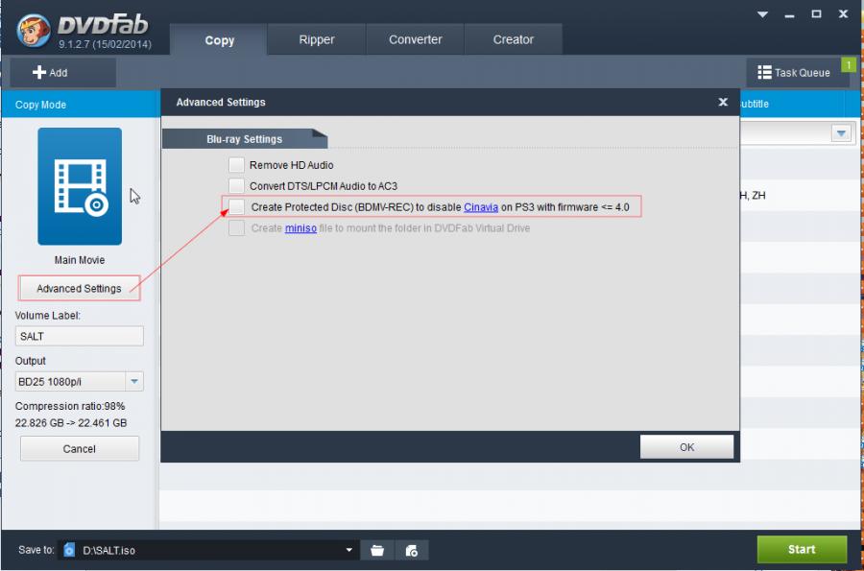
Task: Click the Compression ratio:98% text
Action: tap(70, 406)
